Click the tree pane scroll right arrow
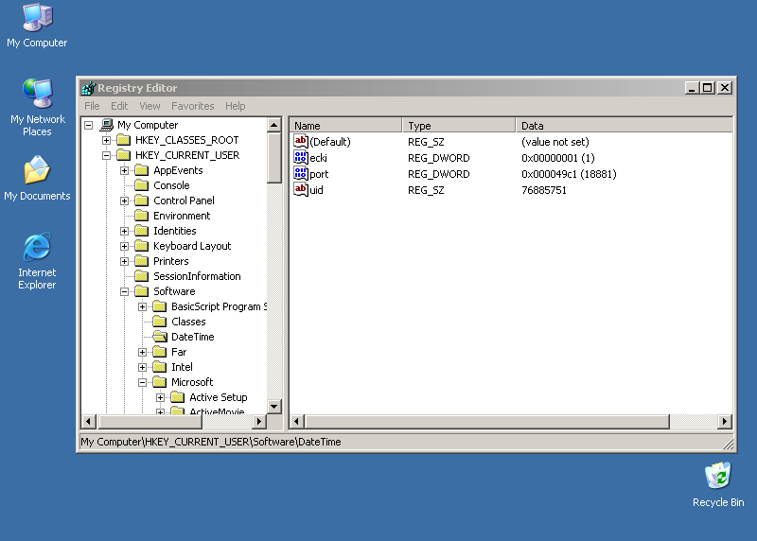The height and width of the screenshot is (541, 757). (259, 421)
